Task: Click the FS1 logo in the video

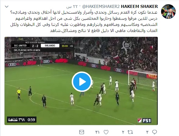Action: click(x=147, y=120)
